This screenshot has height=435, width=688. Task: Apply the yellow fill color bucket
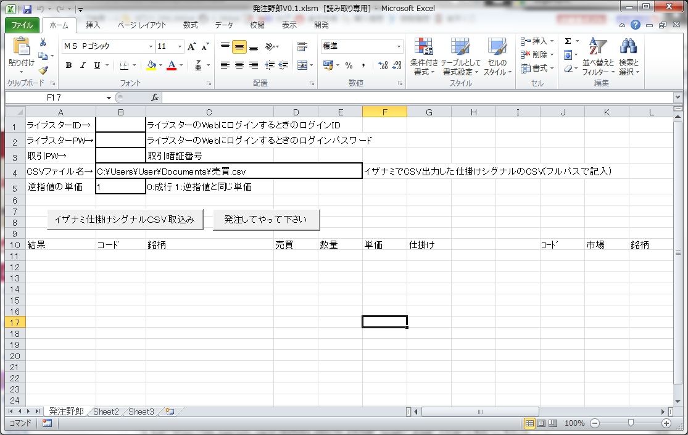point(151,65)
